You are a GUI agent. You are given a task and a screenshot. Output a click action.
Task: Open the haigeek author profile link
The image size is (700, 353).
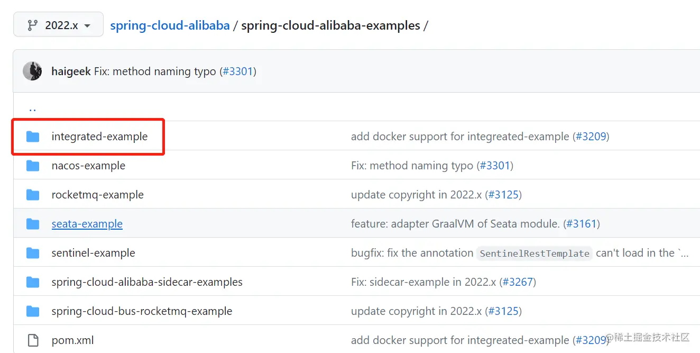tap(71, 71)
